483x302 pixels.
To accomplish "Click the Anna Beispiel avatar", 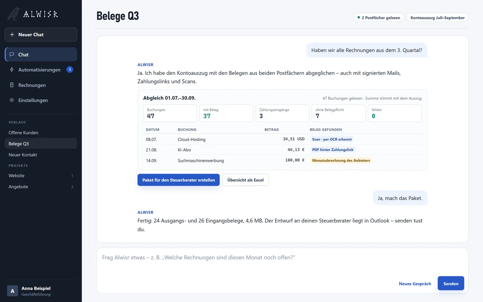I will pyautogui.click(x=12, y=291).
